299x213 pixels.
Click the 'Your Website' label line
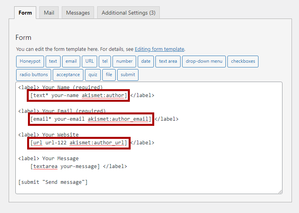pos(48,135)
